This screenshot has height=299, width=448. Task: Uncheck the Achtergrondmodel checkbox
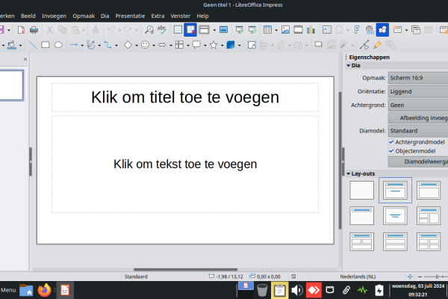click(391, 141)
